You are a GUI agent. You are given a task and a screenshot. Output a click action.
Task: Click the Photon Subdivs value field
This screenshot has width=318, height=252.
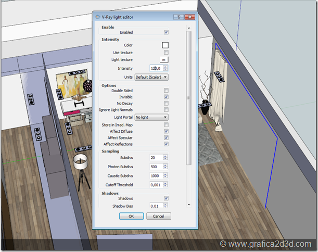(x=156, y=167)
